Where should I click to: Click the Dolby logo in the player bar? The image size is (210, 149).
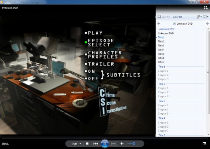(x=5, y=144)
